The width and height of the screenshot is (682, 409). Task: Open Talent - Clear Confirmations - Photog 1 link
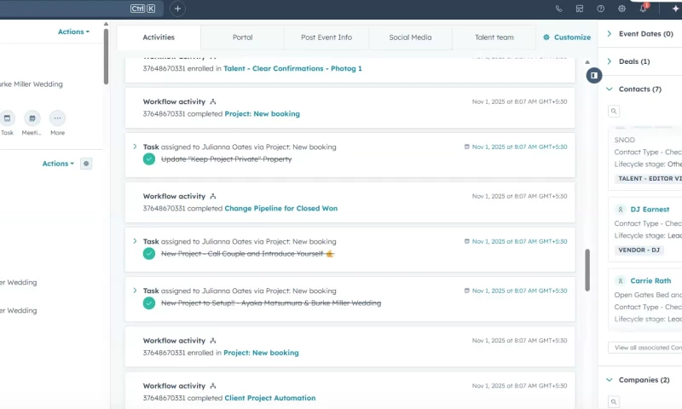point(292,69)
